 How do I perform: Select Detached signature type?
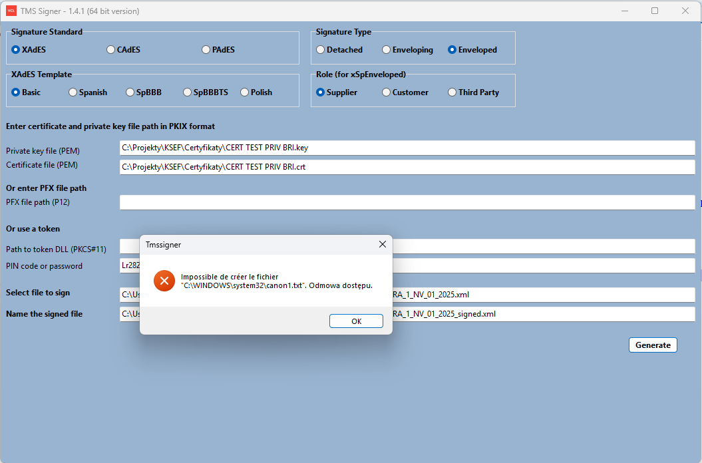tap(321, 50)
